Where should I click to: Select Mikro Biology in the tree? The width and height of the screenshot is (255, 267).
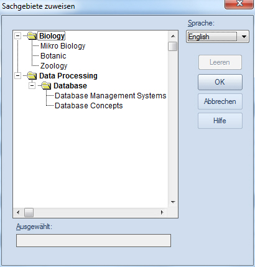click(x=63, y=46)
